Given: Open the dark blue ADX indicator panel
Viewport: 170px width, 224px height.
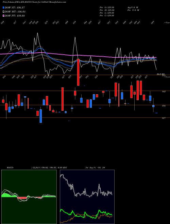Looking at the screenshot, I should [87, 197].
